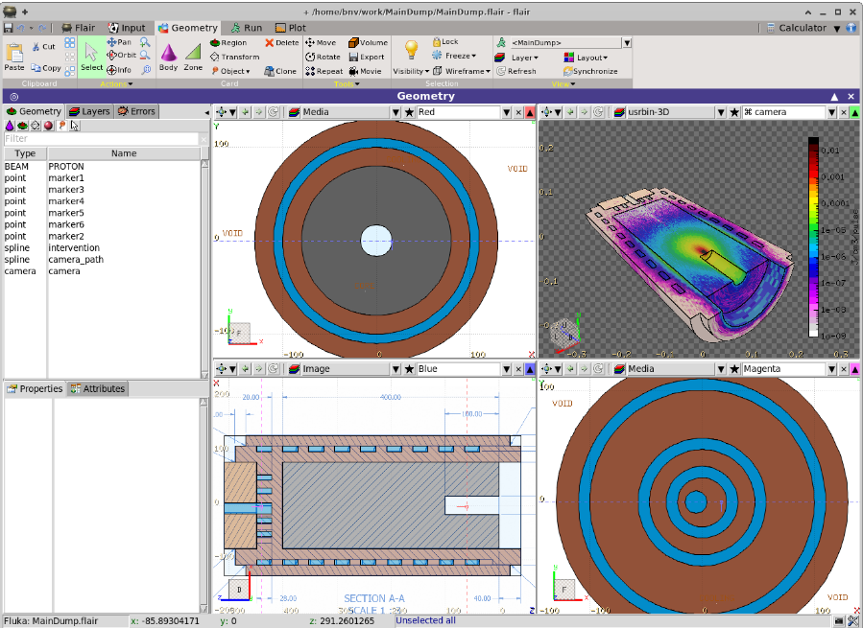Click the Rotate tool icon

[310, 57]
